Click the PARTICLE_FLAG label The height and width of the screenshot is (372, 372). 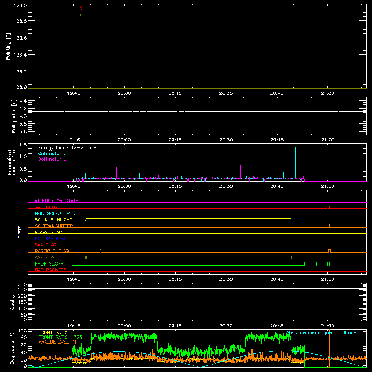click(52, 251)
